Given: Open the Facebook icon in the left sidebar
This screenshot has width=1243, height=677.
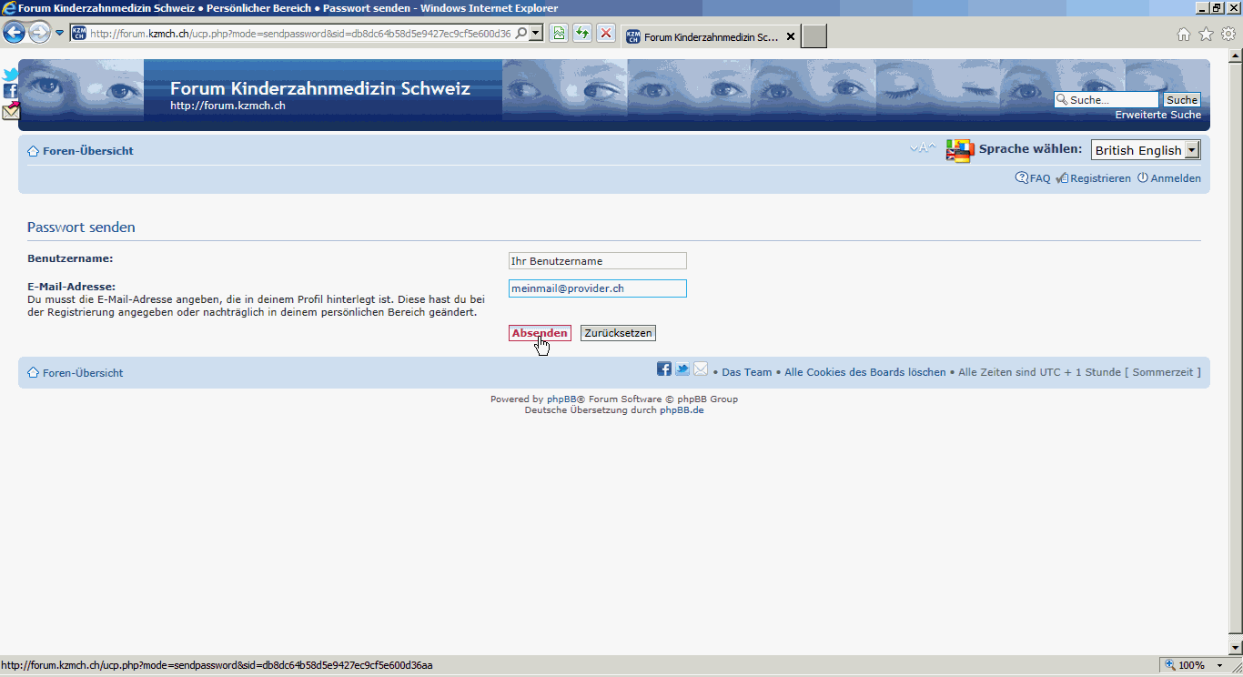Looking at the screenshot, I should (10, 91).
